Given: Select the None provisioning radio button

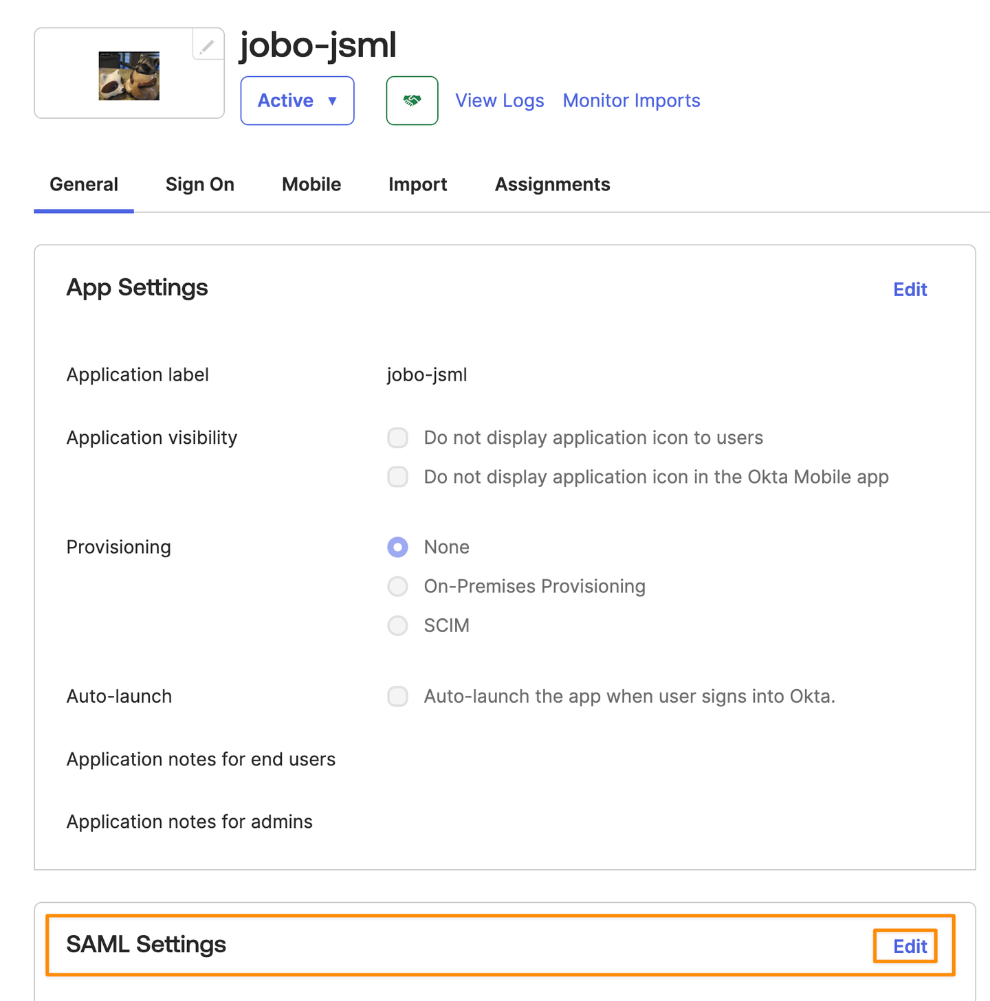Looking at the screenshot, I should (x=398, y=547).
